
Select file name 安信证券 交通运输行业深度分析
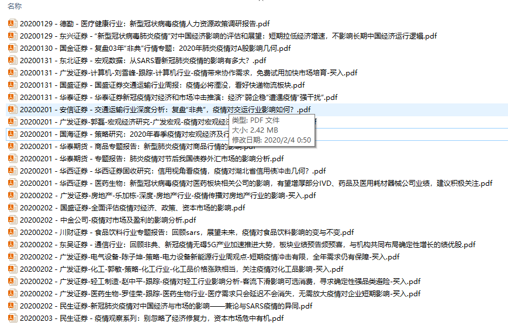[165, 110]
